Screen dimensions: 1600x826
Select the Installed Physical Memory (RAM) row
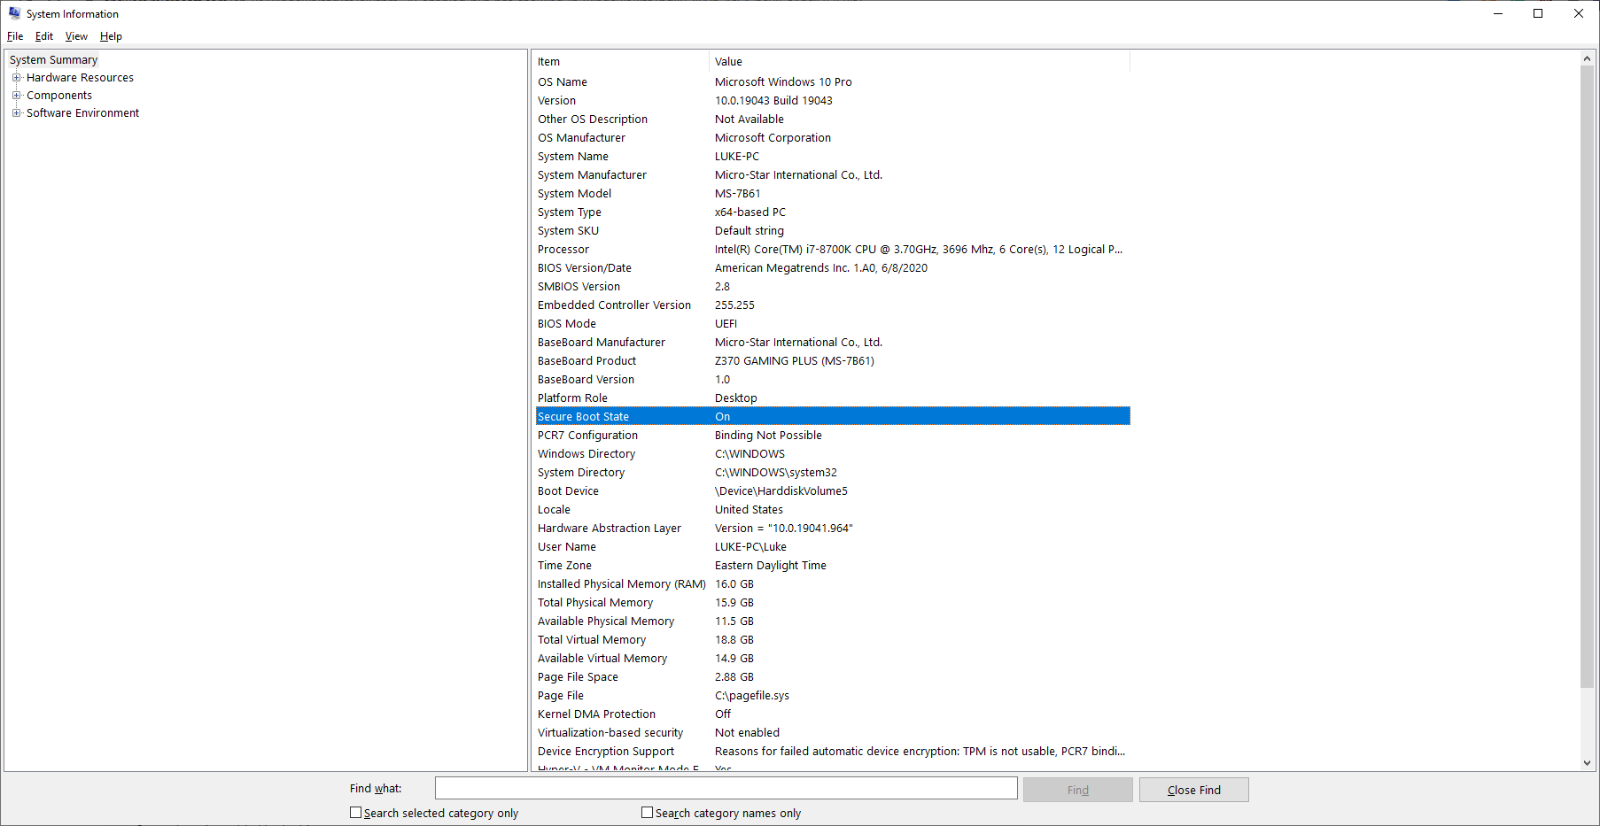click(833, 584)
